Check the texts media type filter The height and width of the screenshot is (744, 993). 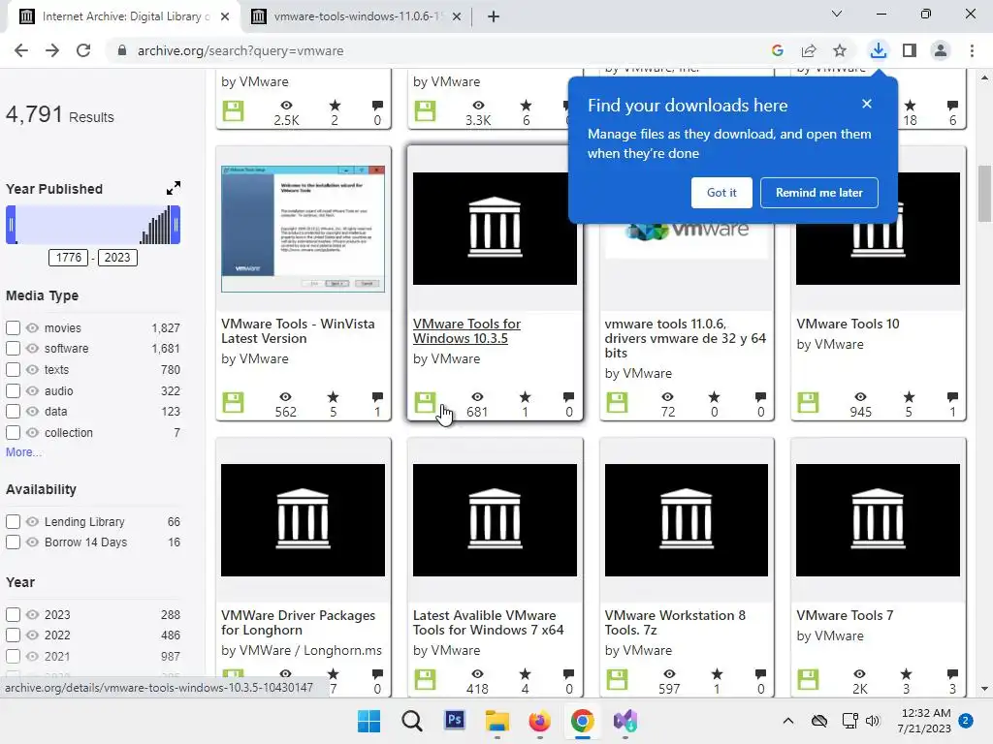[x=13, y=369]
